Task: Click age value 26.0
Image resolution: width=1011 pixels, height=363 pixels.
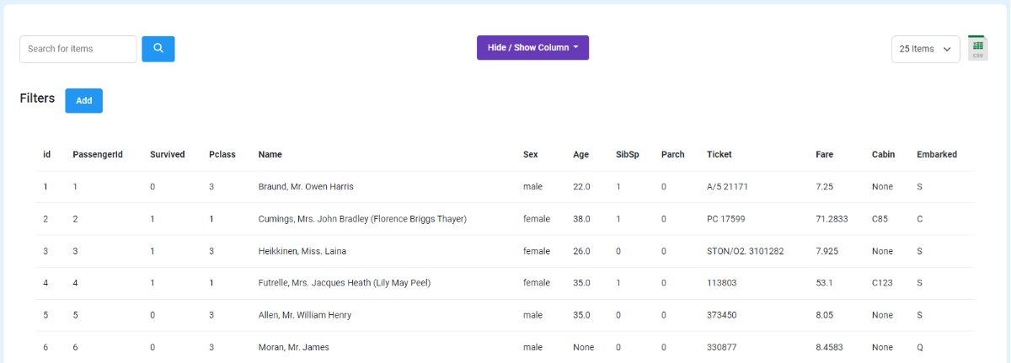Action: tap(581, 251)
